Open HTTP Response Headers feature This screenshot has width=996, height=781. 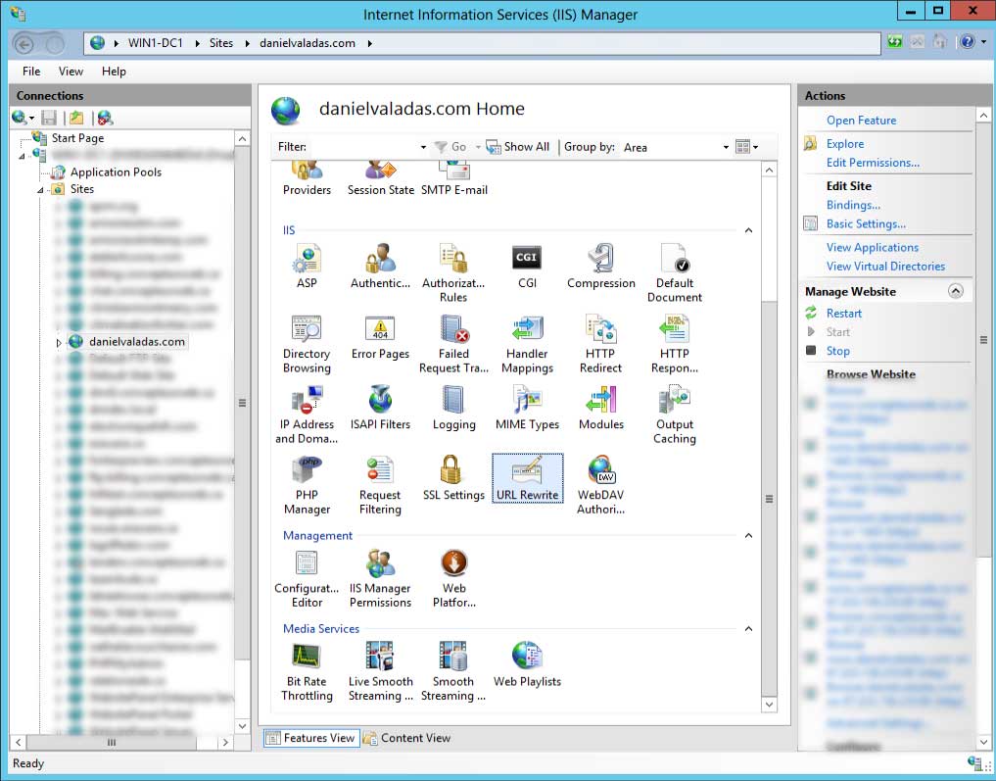675,344
